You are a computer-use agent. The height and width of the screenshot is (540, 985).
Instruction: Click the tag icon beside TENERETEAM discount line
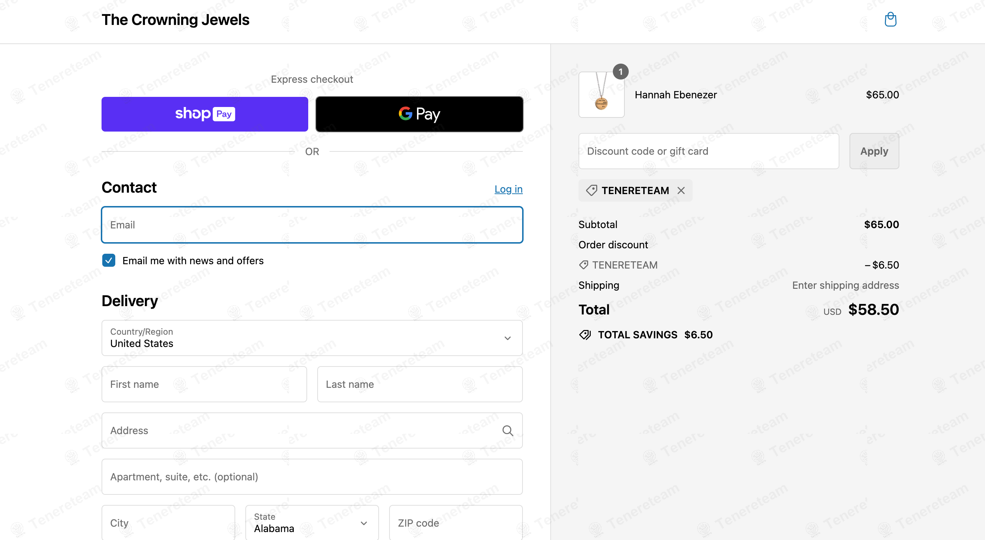click(584, 265)
